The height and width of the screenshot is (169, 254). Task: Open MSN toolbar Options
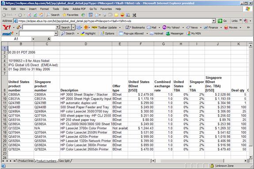(107, 34)
